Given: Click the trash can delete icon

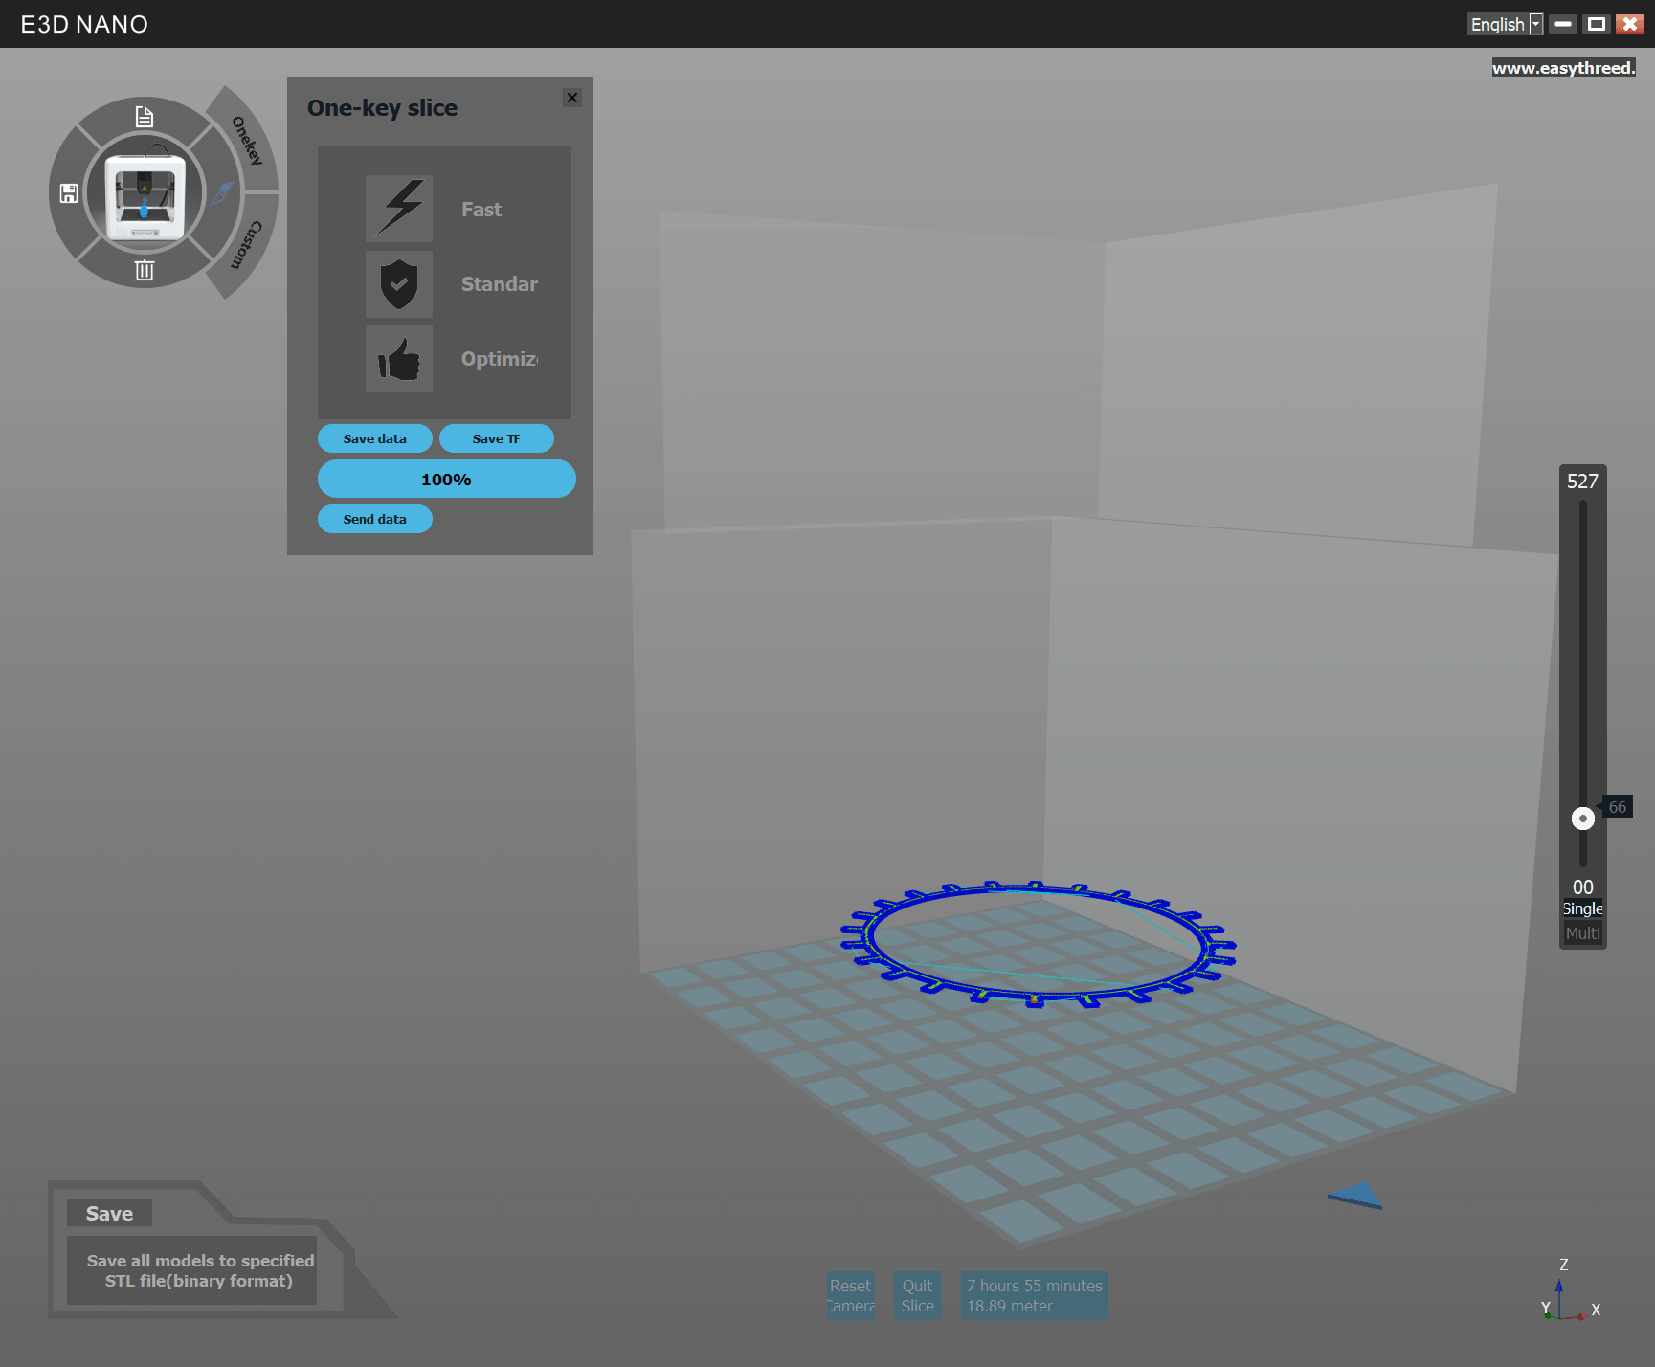Looking at the screenshot, I should tap(144, 270).
